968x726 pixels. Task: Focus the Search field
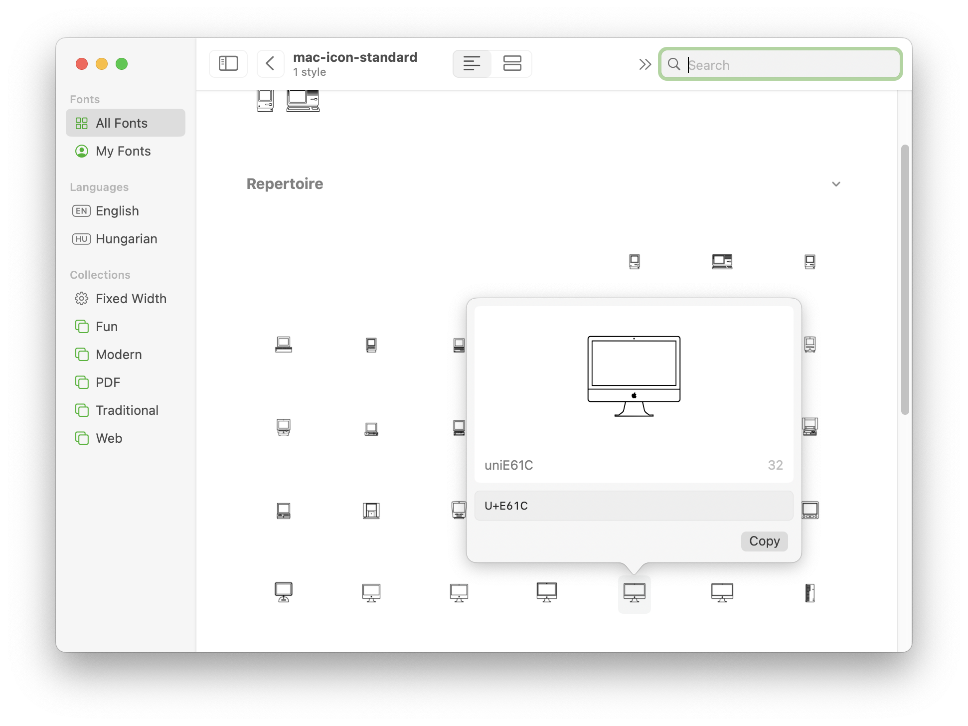(780, 64)
